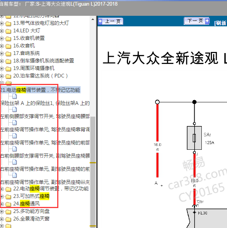Click the folder icon of 19.周围环境摄像机
Viewport: 227px width, 228px height.
coord(8,68)
